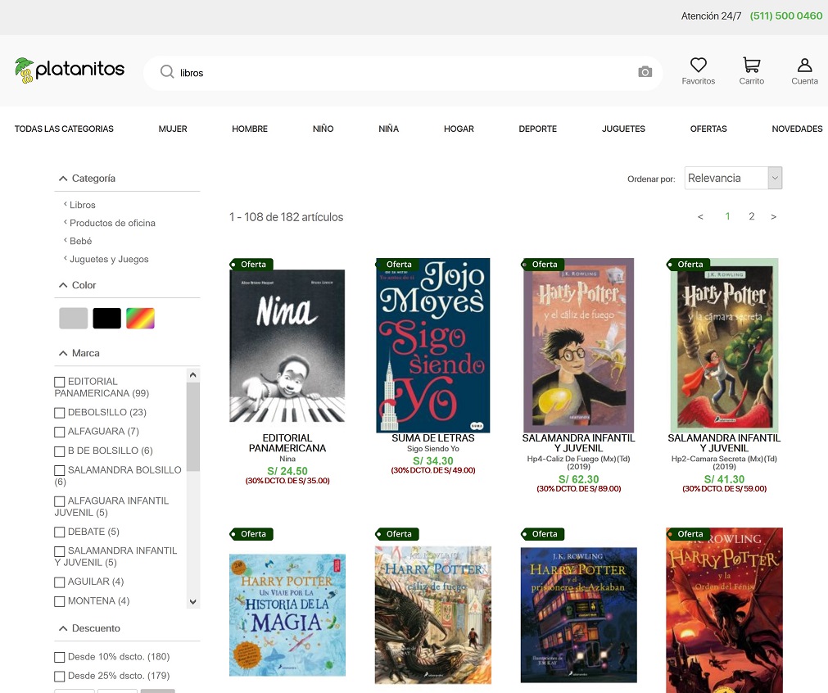Open prisionero de Azkaban cover
The image size is (828, 693).
point(579,615)
